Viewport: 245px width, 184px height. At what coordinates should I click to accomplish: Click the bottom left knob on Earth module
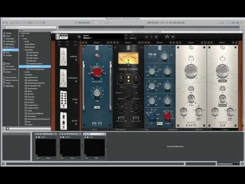[183, 111]
